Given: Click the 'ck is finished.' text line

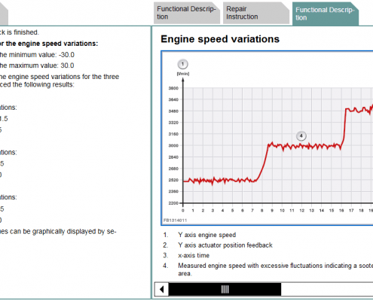Looking at the screenshot, I should [20, 32].
